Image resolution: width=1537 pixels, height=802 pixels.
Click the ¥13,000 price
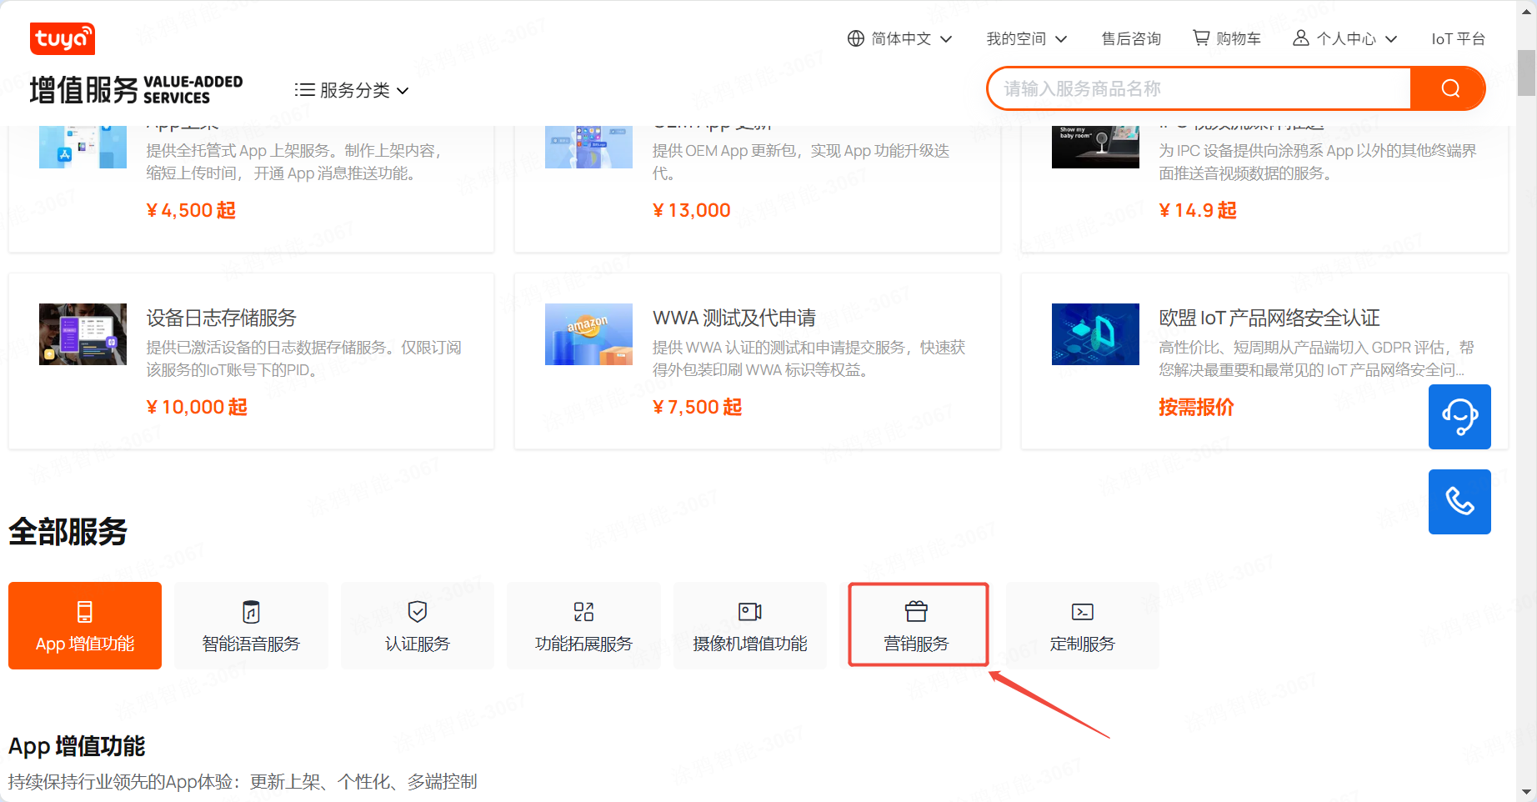tap(691, 210)
